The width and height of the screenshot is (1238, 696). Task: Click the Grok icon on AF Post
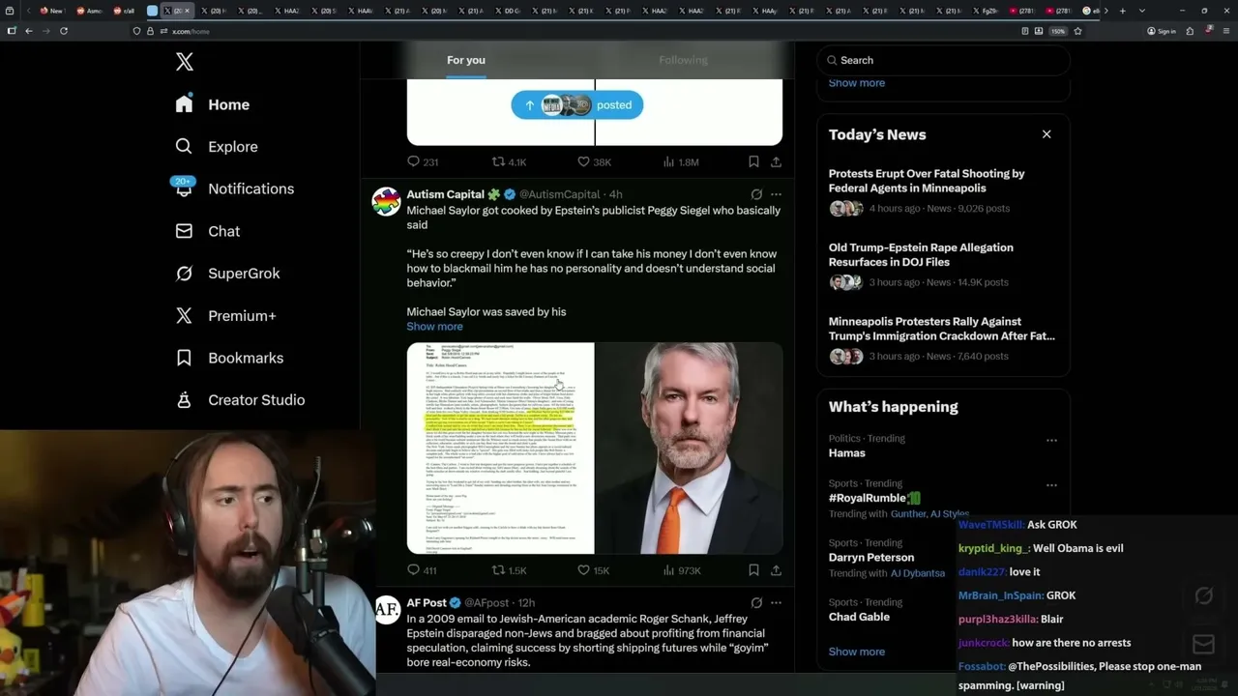coord(756,602)
